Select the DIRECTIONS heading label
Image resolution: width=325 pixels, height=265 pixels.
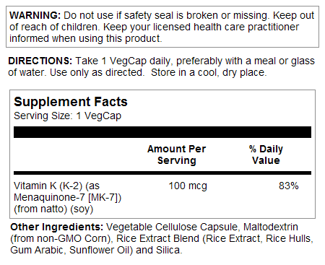[x=40, y=61]
